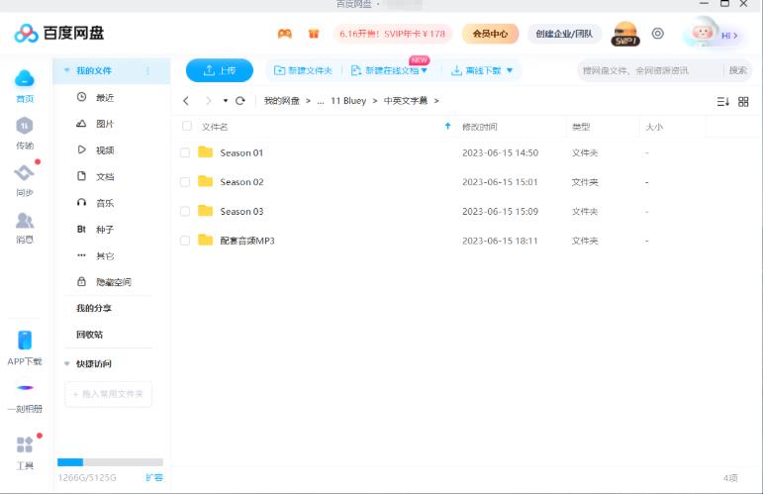The image size is (763, 494).
Task: Go back with the left arrow
Action: pos(186,101)
